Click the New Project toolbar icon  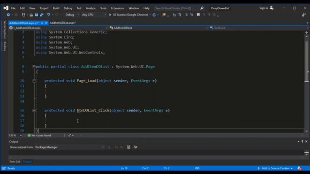click(x=23, y=15)
